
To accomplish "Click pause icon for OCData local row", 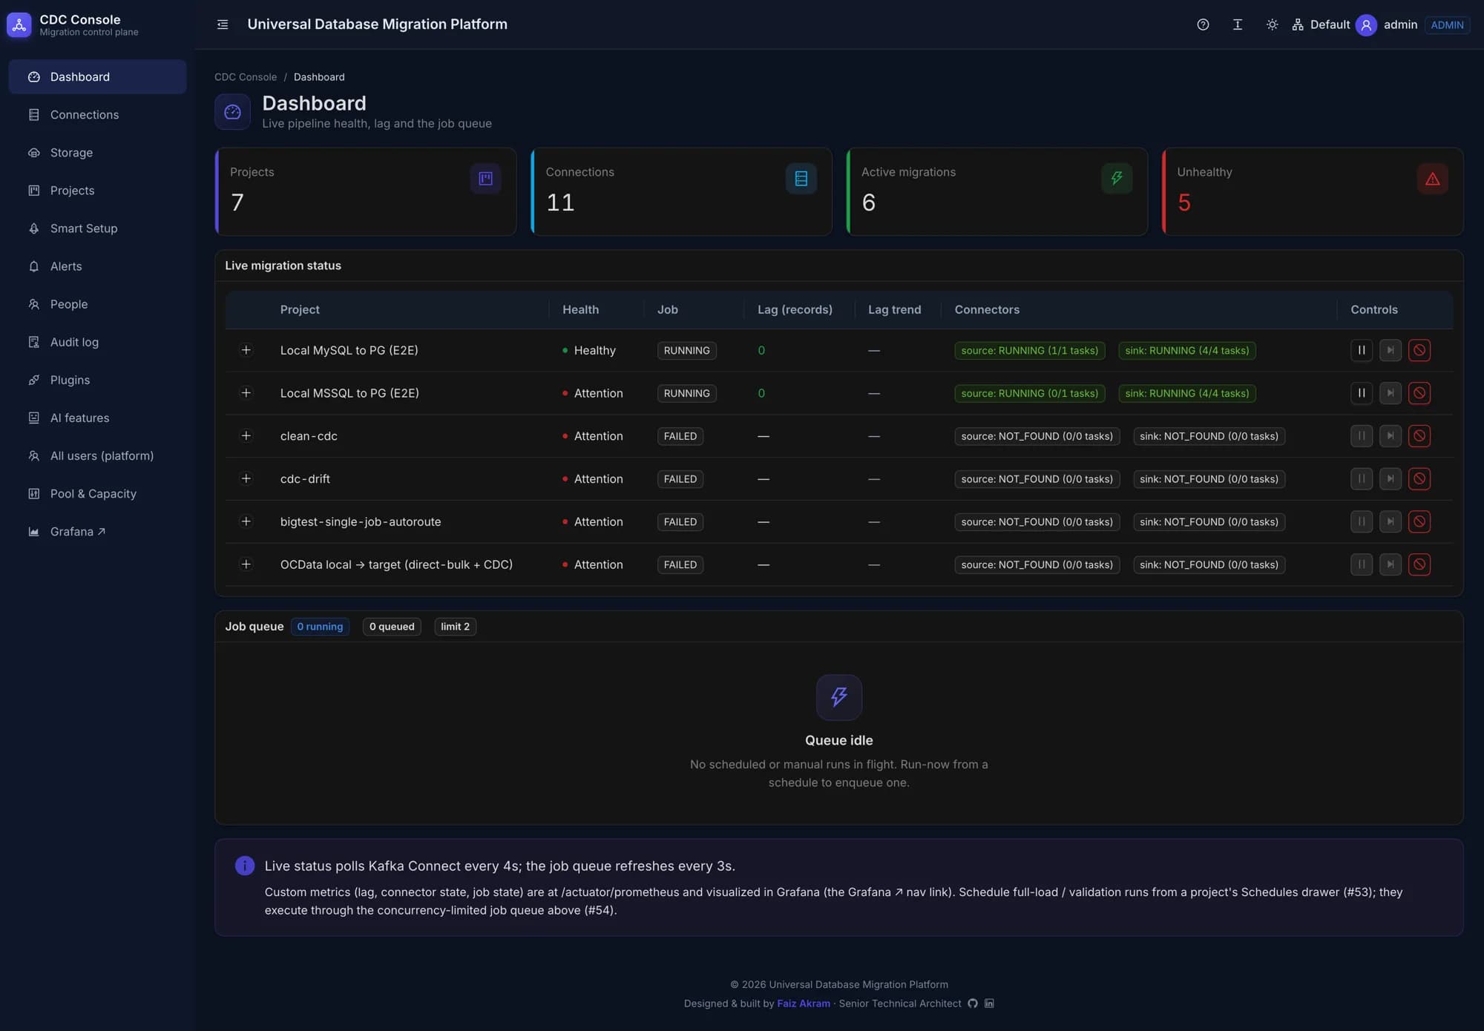I will [1362, 564].
